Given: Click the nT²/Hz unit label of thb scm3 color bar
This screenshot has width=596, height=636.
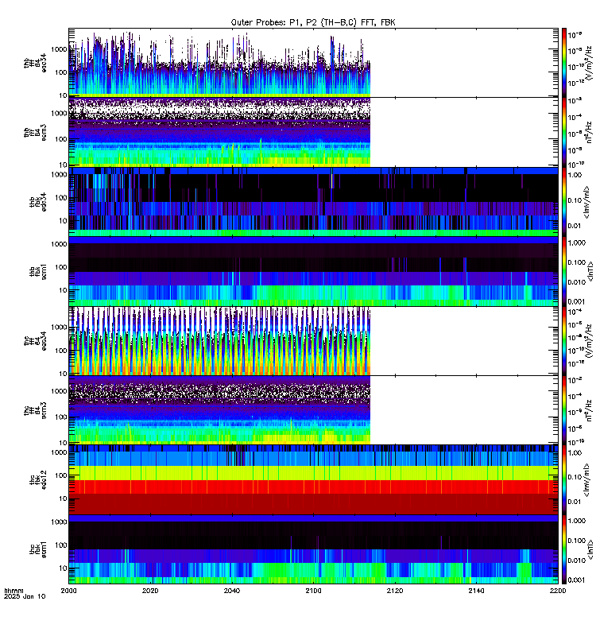Looking at the screenshot, I should click(x=589, y=132).
